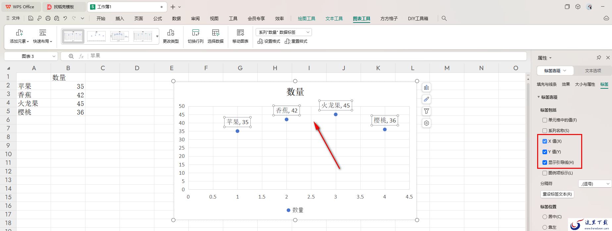Click the Save icon in quick access toolbar
612x231 pixels.
click(x=31, y=19)
